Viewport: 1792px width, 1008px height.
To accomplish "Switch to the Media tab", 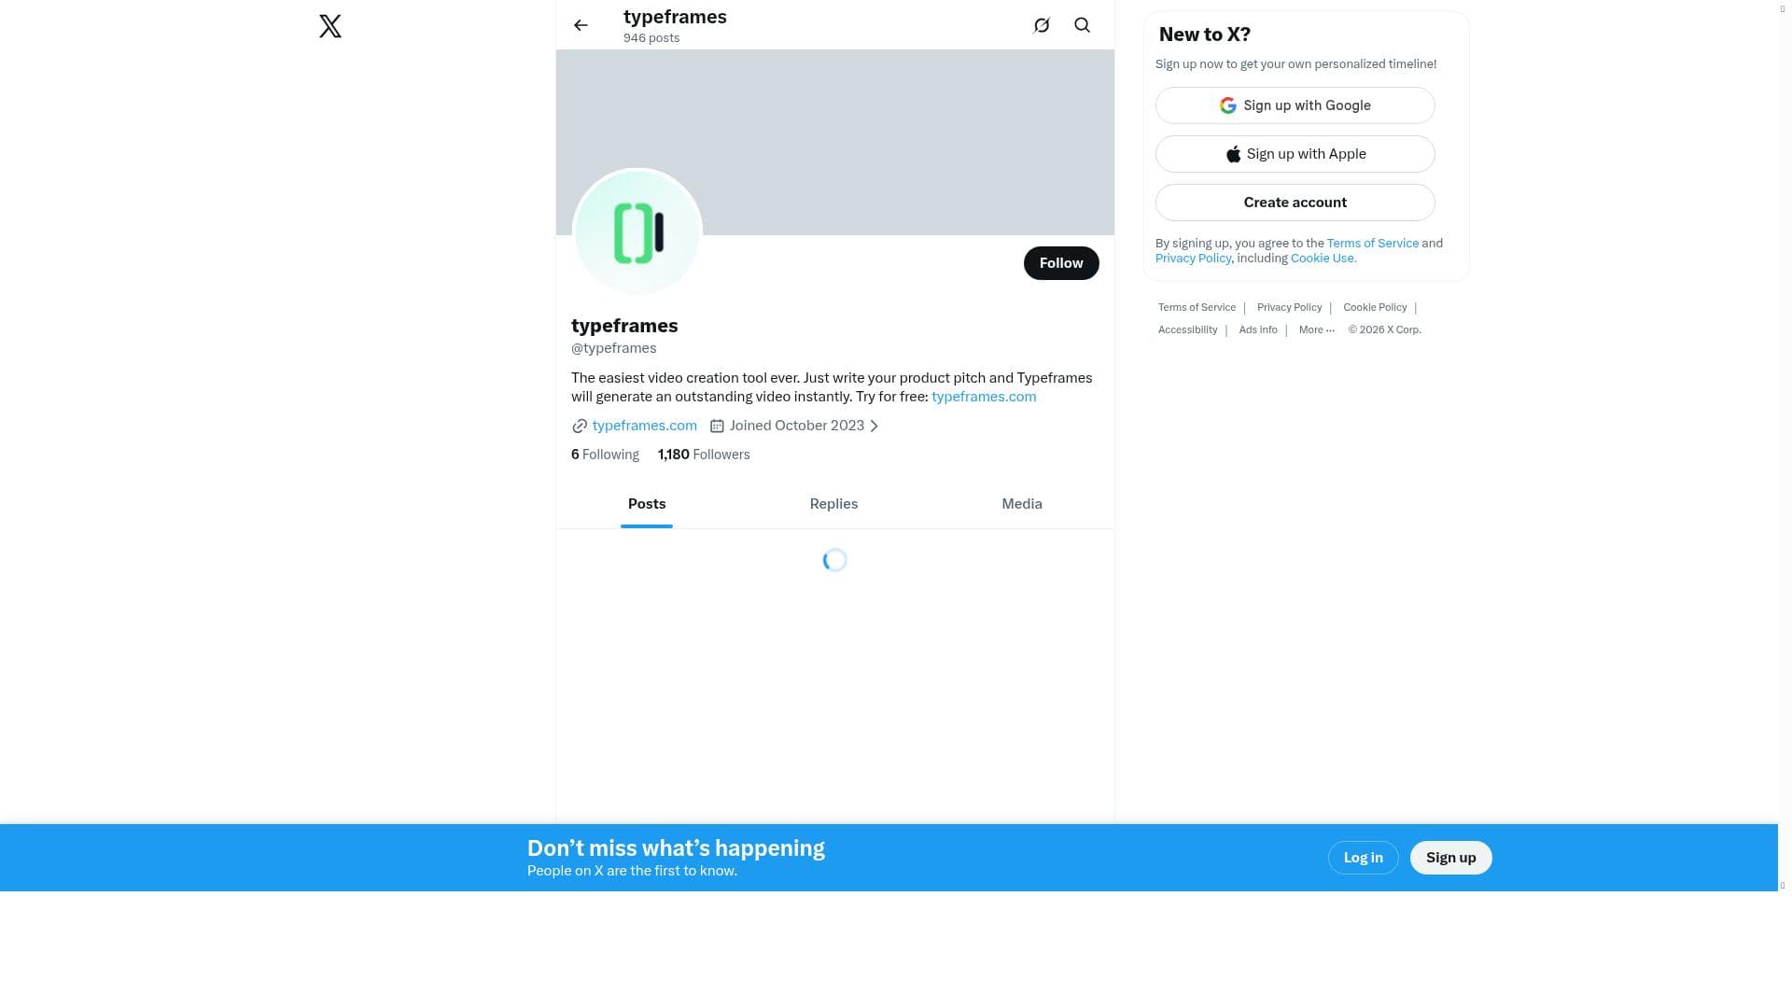I will [1021, 504].
